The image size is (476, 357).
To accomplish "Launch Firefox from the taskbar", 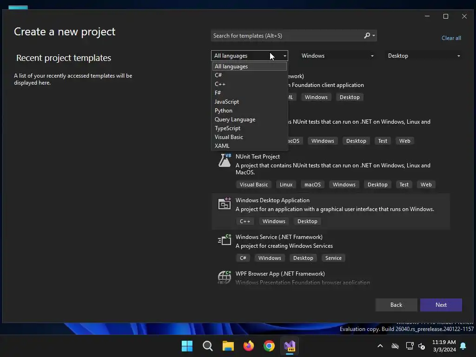I will click(249, 346).
